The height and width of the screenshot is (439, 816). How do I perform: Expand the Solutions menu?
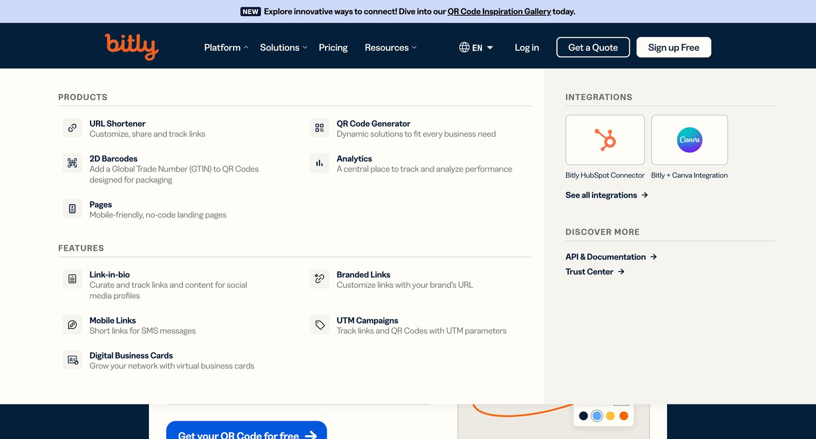pyautogui.click(x=283, y=47)
